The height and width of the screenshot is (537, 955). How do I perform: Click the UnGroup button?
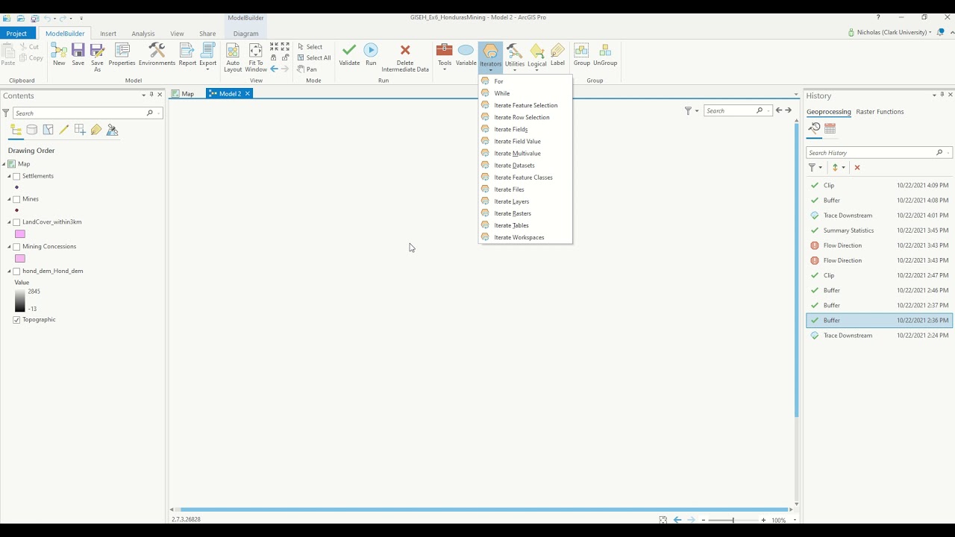pos(605,54)
